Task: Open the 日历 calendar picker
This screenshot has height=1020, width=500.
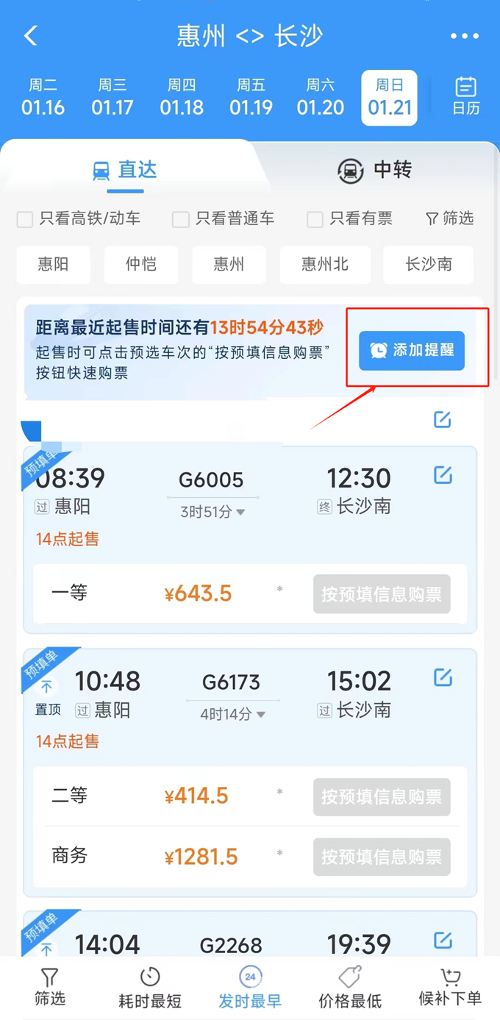Action: click(x=465, y=96)
